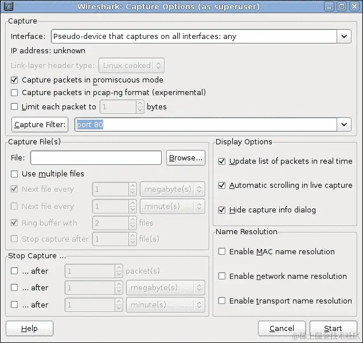Click the Stop capture after file(s) checkbox
Image resolution: width=363 pixels, height=343 pixels.
[14, 239]
